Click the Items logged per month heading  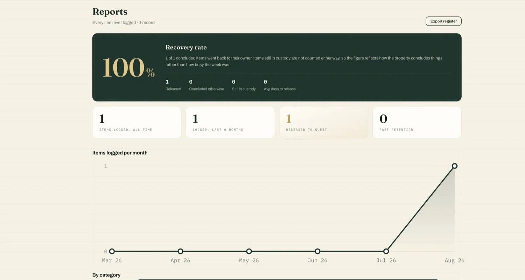point(120,153)
